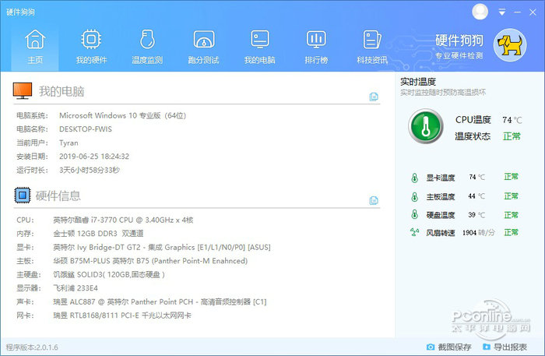The height and width of the screenshot is (356, 545).
Task: Open the 主页 home tab
Action: pyautogui.click(x=35, y=48)
